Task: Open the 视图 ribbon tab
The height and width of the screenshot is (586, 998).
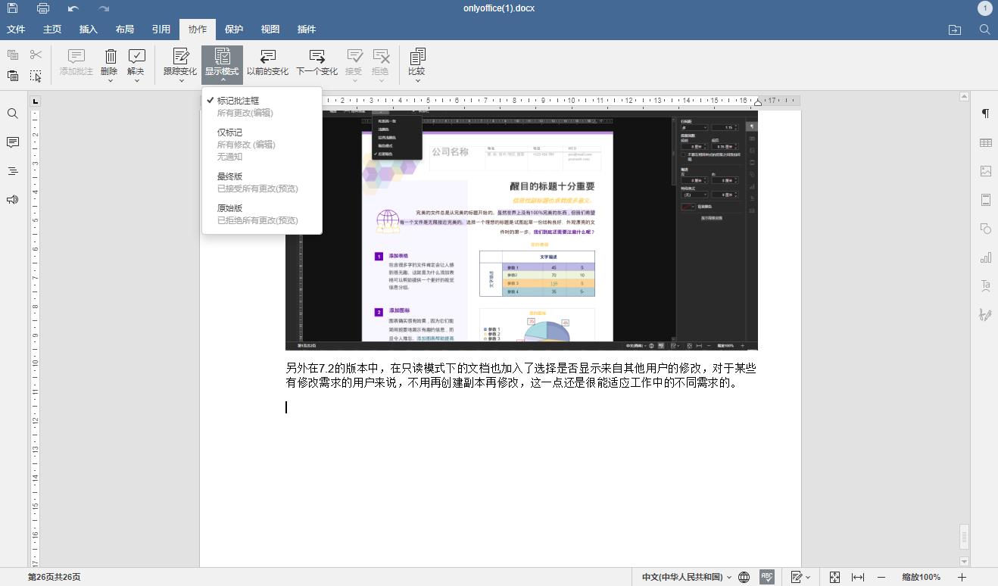Action: coord(270,29)
